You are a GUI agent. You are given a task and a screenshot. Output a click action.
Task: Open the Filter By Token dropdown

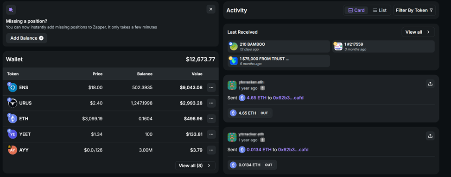pos(414,10)
